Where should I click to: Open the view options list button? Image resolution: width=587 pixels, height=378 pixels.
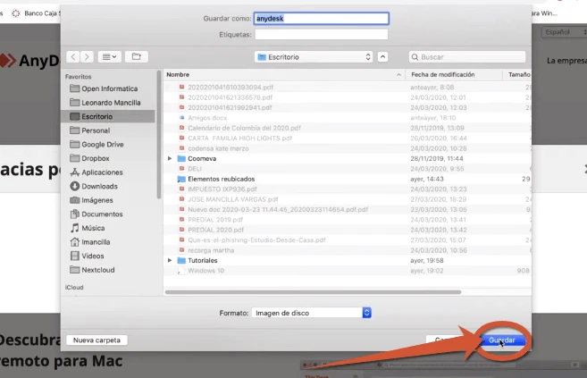(x=110, y=56)
